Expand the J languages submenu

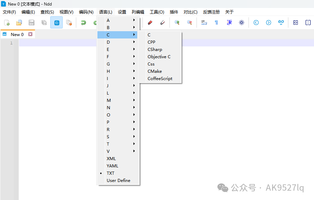(x=118, y=86)
